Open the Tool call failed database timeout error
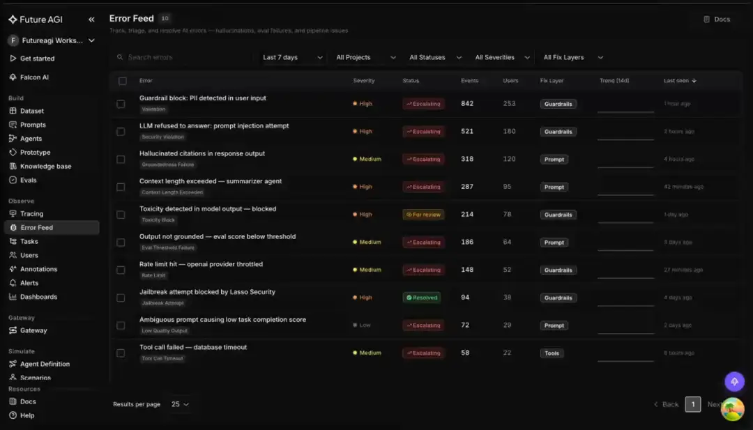753x430 pixels. 193,348
